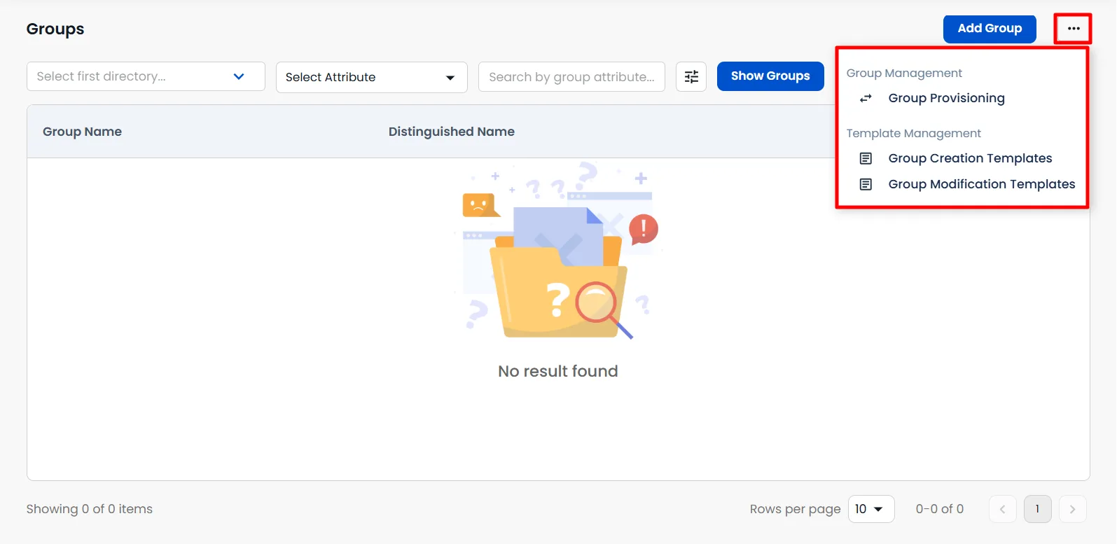This screenshot has height=544, width=1117.
Task: Click the Group Provisioning swap arrows icon
Action: click(866, 98)
